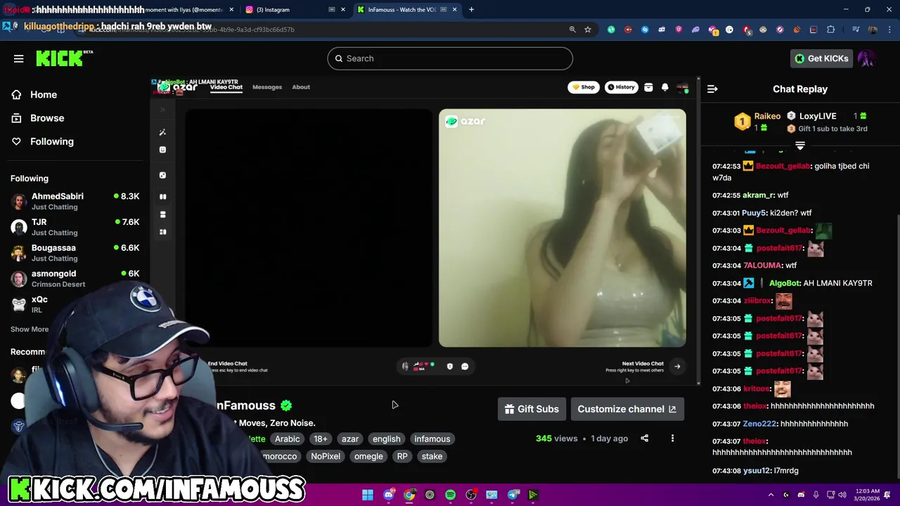Select Azar side-by-side layout icon
This screenshot has height=506, width=900.
tap(162, 197)
